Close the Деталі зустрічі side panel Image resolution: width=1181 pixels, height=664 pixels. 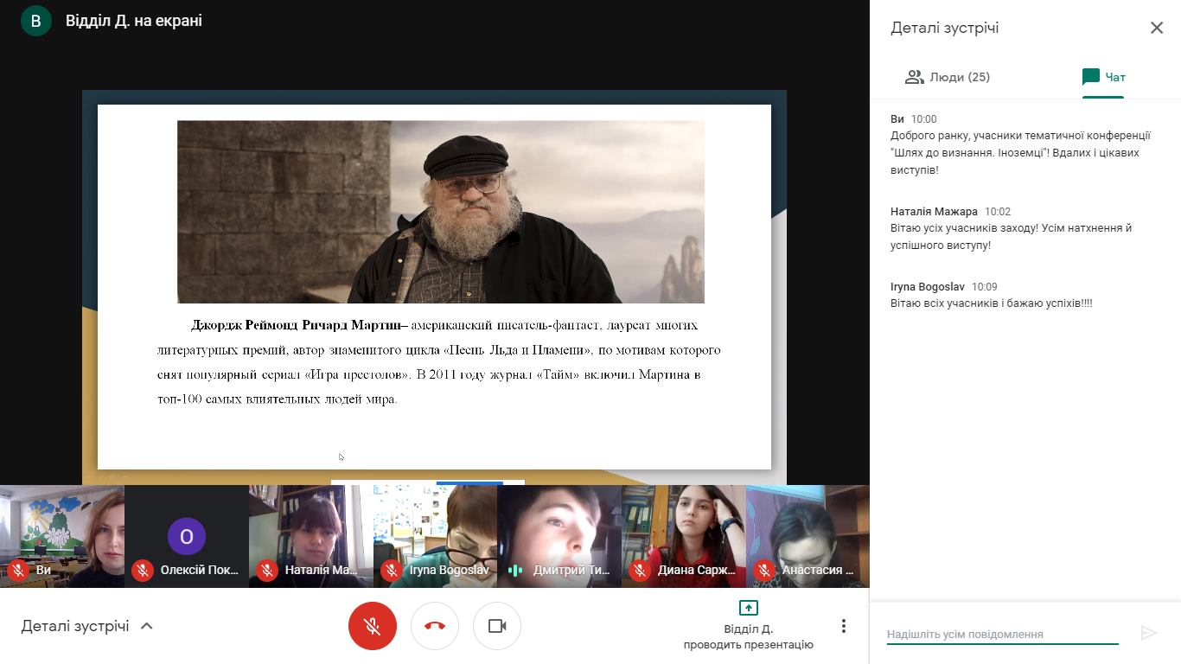(1156, 28)
